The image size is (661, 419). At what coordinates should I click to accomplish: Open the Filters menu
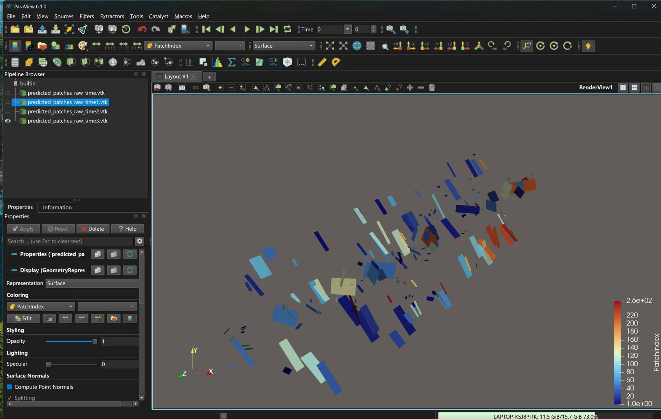click(x=87, y=16)
